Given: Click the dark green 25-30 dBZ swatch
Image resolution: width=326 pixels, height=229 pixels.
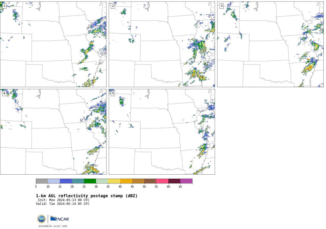Looking at the screenshot, I should (x=90, y=181).
